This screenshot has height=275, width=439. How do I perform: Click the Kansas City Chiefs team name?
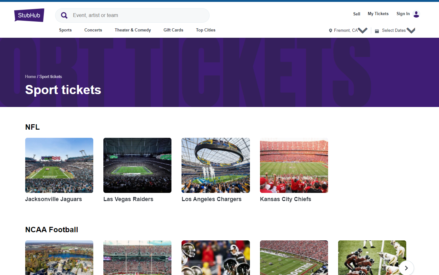(286, 199)
